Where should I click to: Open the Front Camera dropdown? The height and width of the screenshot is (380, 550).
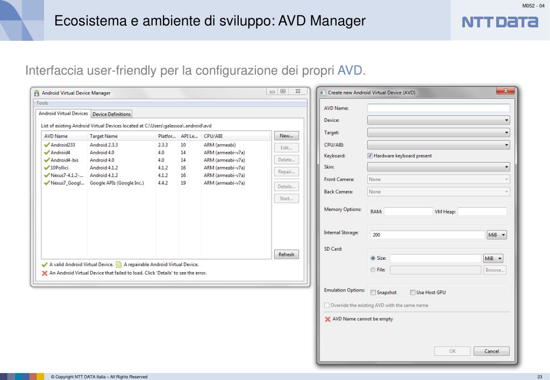point(439,179)
